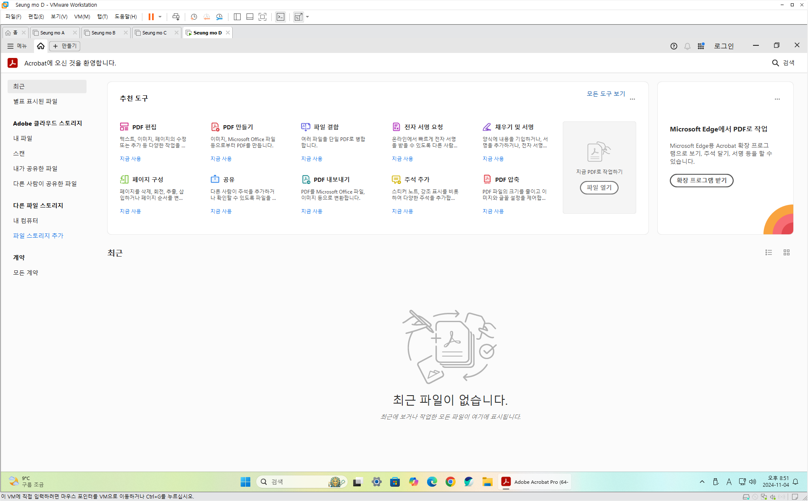Viewport: 808px width, 501px height.
Task: Click the 채우기 및 서명 pen icon
Action: [x=487, y=127]
